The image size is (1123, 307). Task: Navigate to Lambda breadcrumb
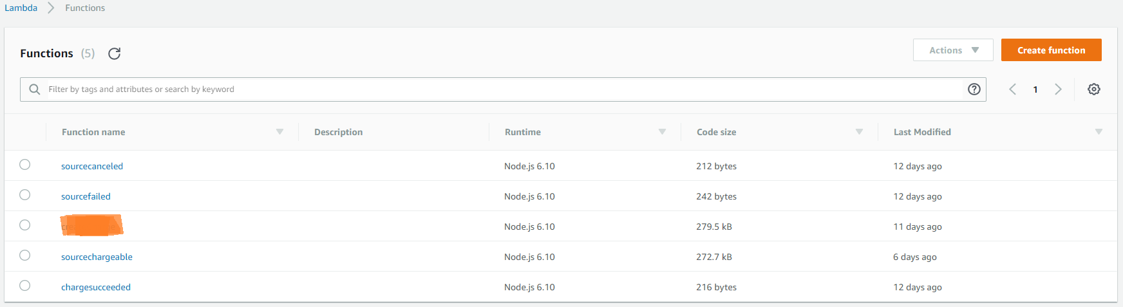pyautogui.click(x=21, y=8)
